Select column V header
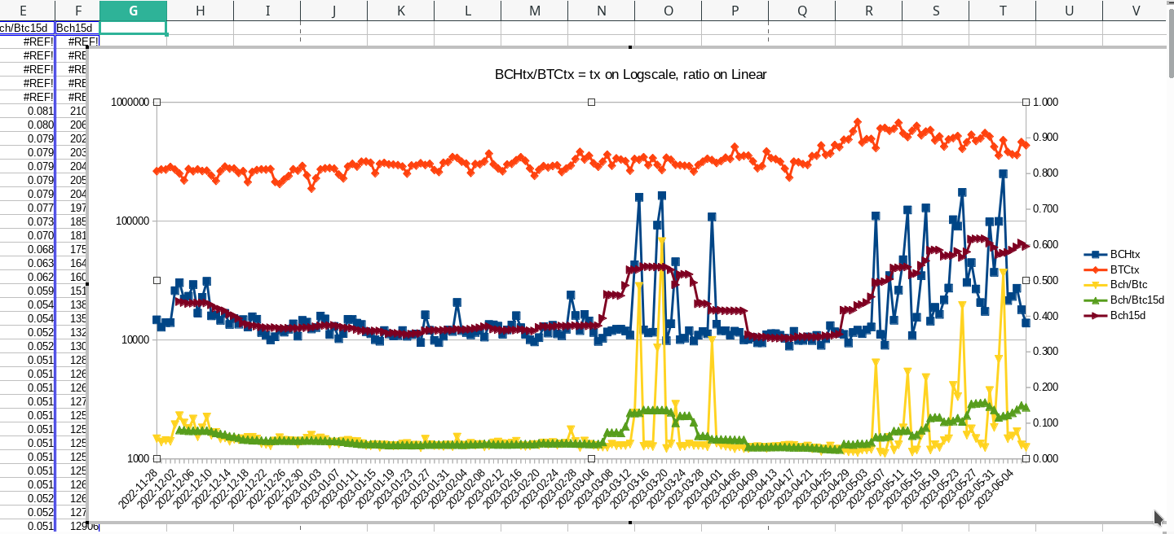 click(1136, 11)
